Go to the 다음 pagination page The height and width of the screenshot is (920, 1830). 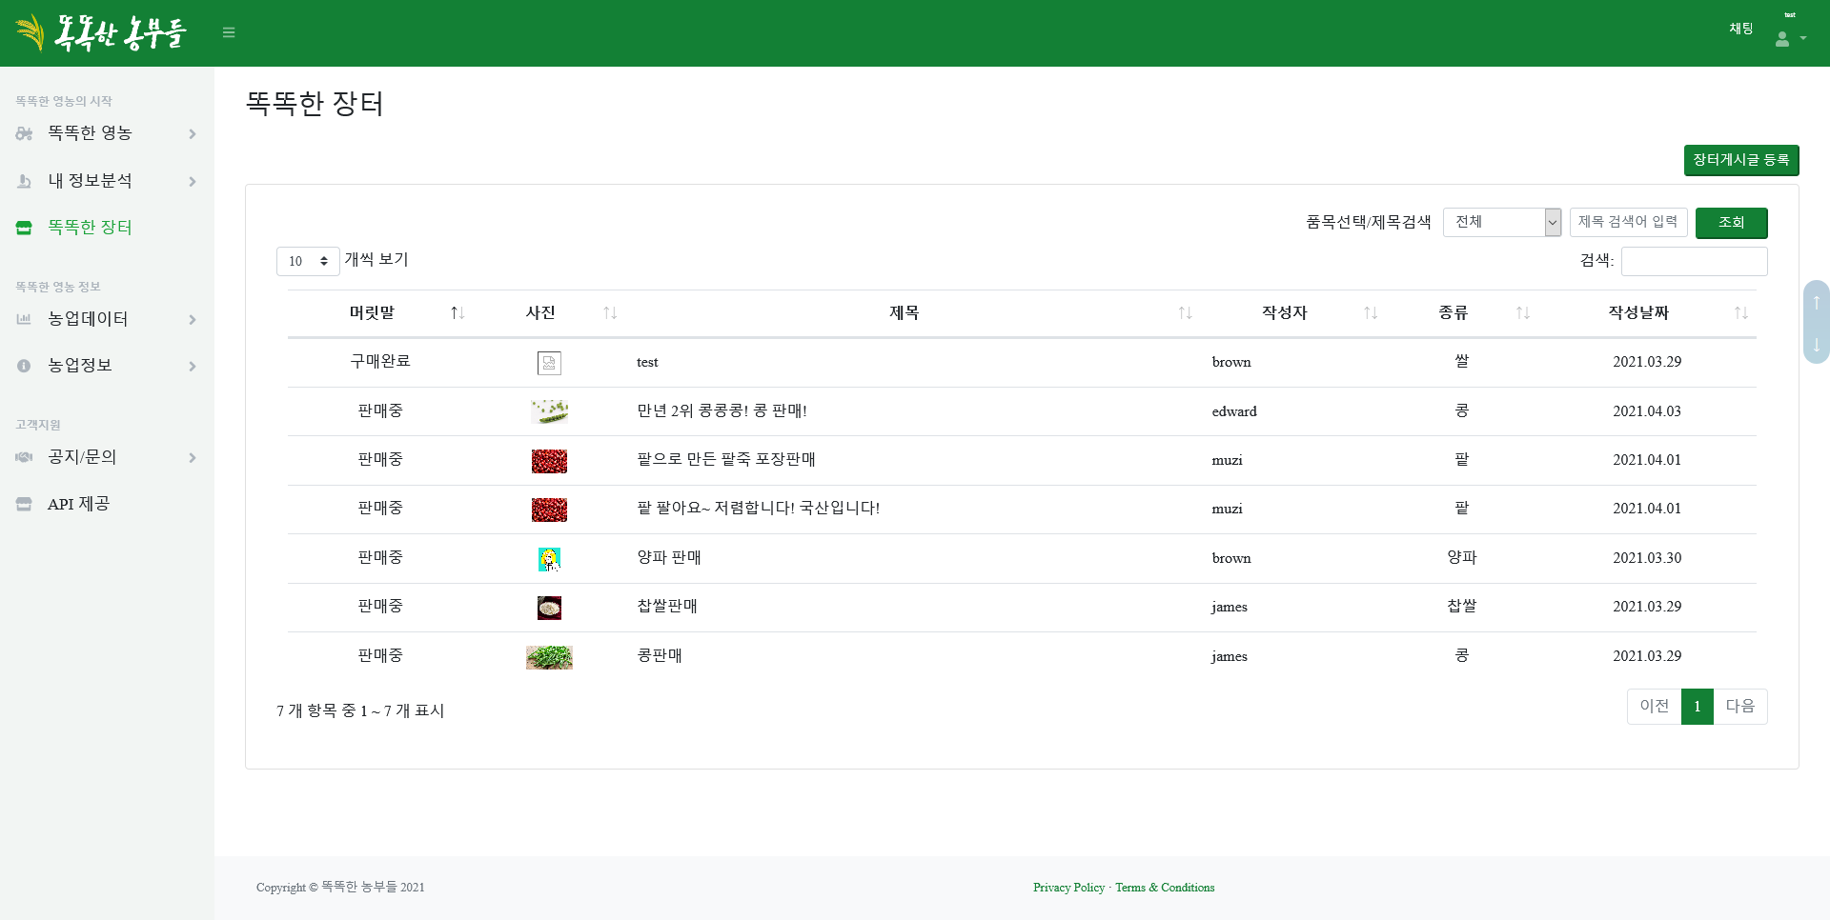1739,707
